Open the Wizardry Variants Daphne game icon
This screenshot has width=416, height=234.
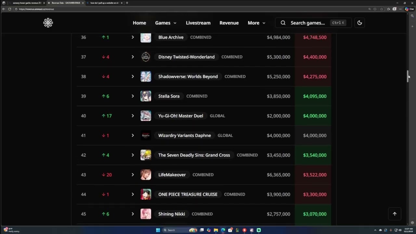(146, 136)
